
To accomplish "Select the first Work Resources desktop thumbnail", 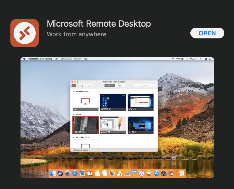I will (85, 144).
